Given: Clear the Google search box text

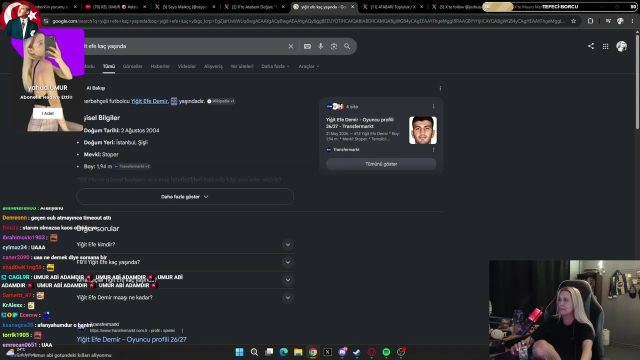Looking at the screenshot, I should [x=290, y=46].
